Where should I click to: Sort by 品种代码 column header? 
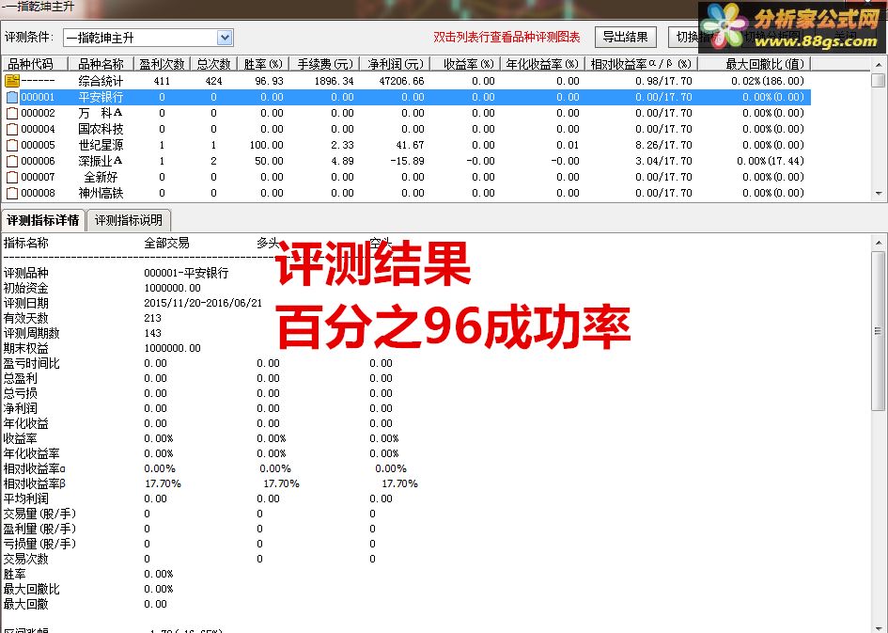[35, 64]
